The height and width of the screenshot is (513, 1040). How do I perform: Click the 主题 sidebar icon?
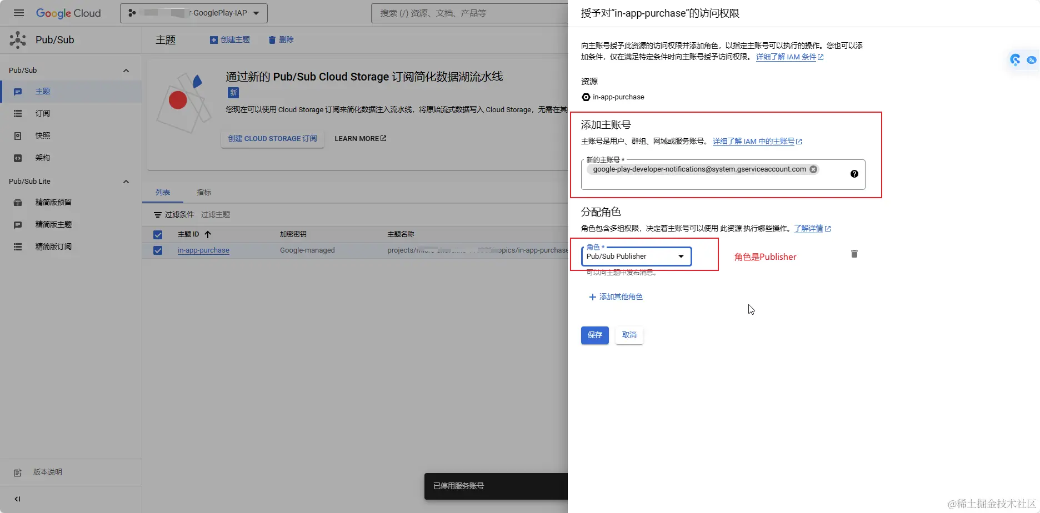pos(18,92)
